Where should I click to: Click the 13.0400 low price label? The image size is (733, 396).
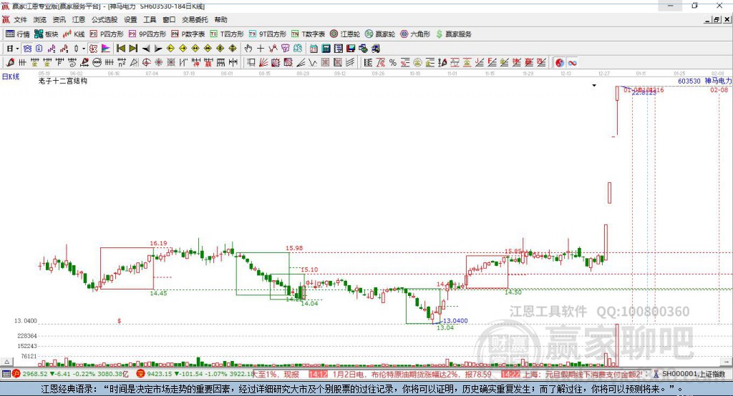(455, 321)
